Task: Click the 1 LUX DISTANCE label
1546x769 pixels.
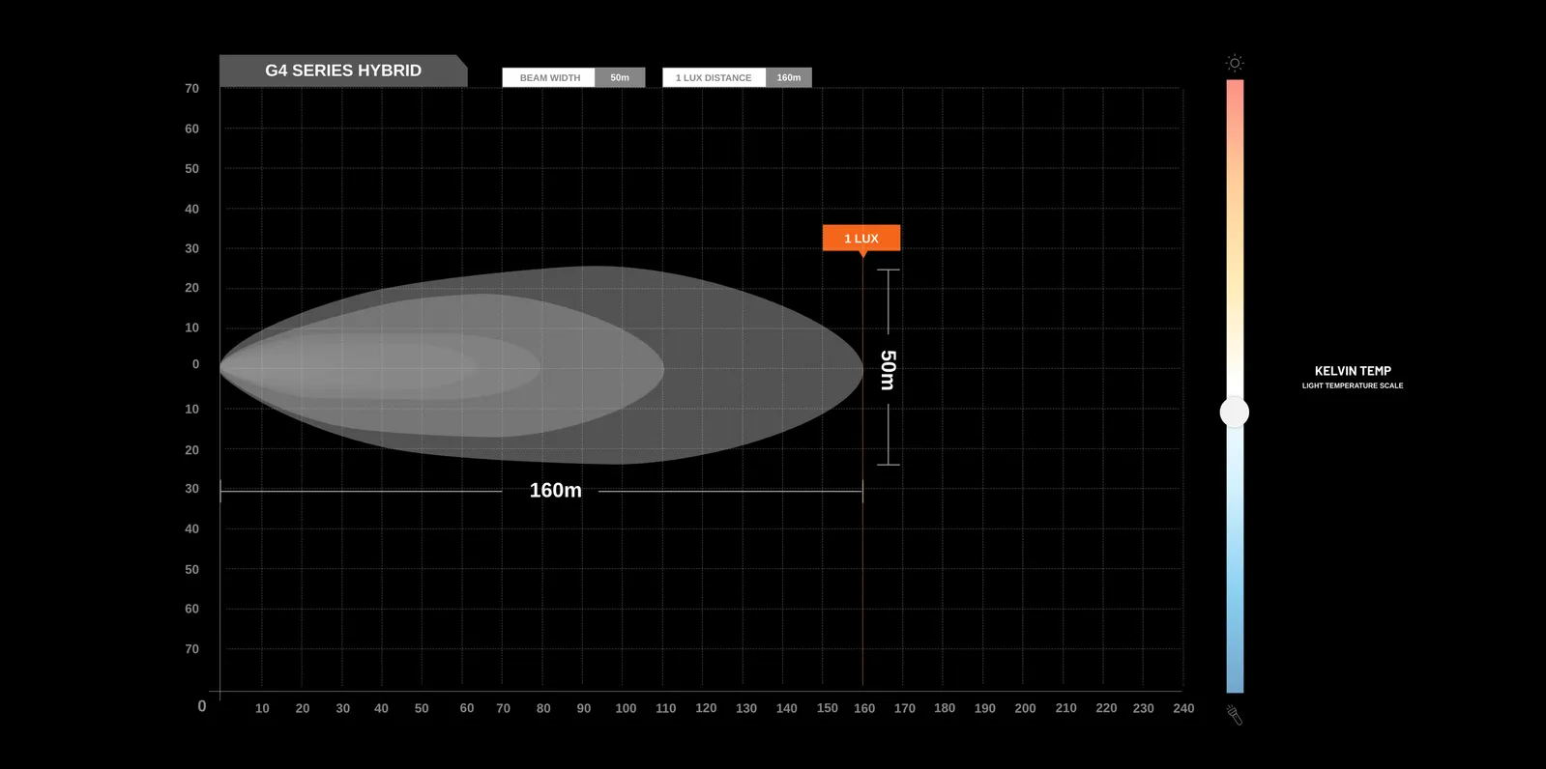Action: [714, 78]
